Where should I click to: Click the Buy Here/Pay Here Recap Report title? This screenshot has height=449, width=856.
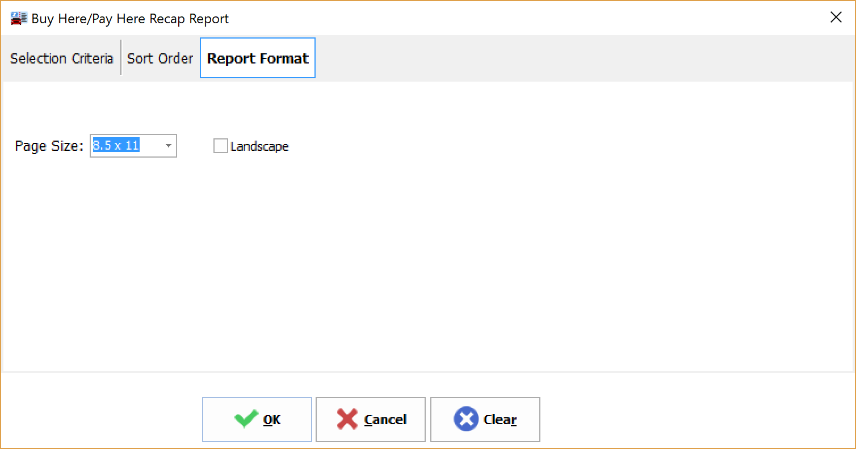coord(130,19)
